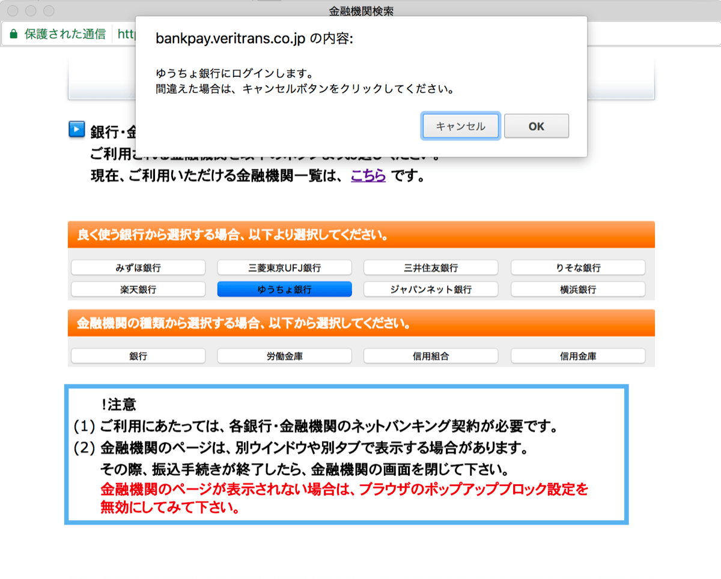The height and width of the screenshot is (579, 721).
Task: Pick りそな銀行 button
Action: pos(578,268)
